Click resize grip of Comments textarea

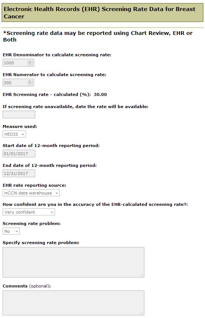point(142,313)
